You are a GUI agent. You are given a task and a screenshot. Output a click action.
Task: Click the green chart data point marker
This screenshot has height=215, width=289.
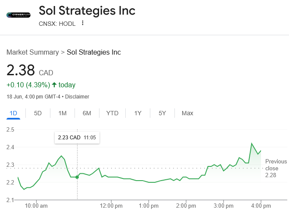77,177
